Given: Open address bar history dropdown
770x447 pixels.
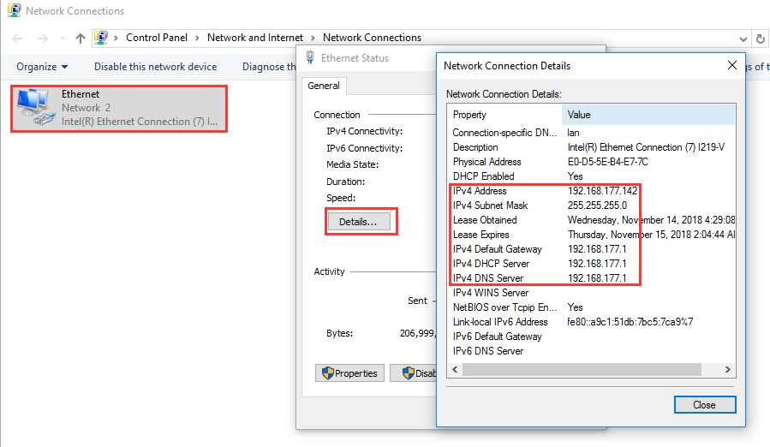Looking at the screenshot, I should [743, 39].
